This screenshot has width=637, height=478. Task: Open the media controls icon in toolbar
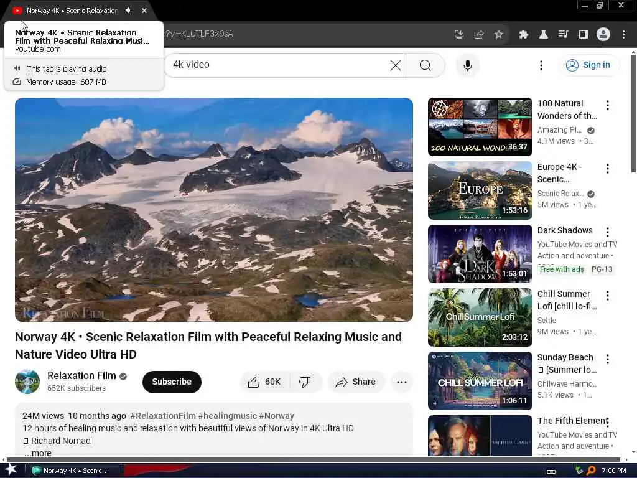(563, 35)
